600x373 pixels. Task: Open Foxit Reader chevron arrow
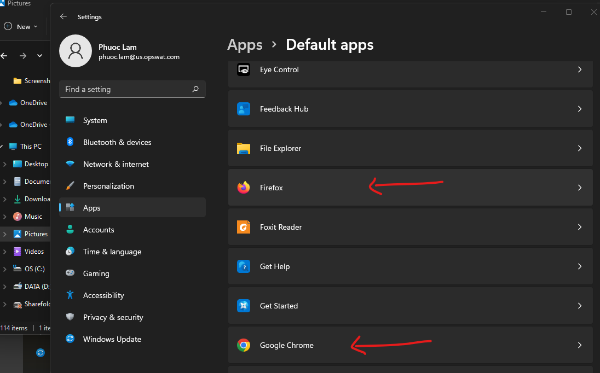point(580,227)
